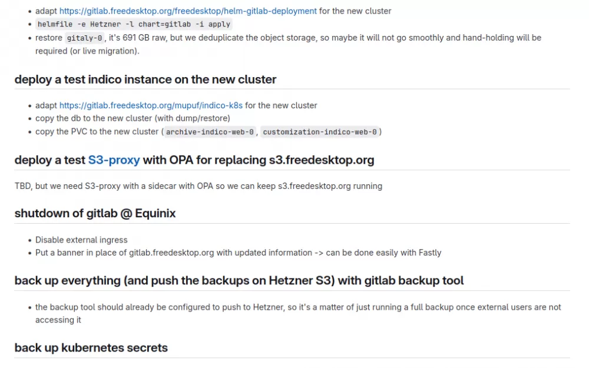
Task: Follow the S3-proxy heading link
Action: (x=114, y=160)
